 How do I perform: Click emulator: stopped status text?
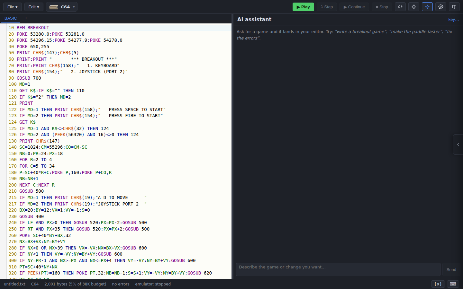click(x=153, y=284)
